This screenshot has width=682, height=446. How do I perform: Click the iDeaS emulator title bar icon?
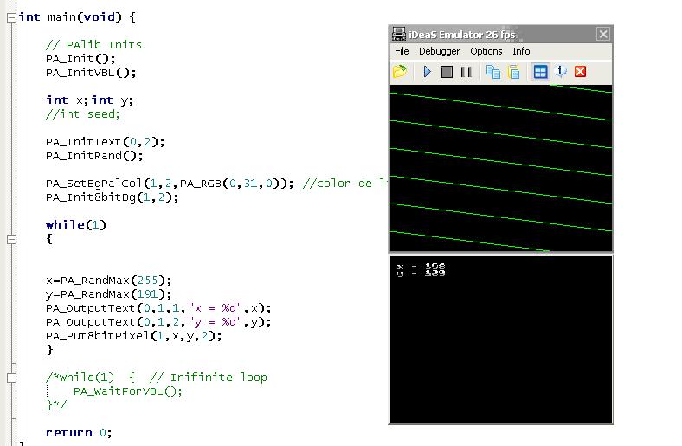tap(399, 35)
